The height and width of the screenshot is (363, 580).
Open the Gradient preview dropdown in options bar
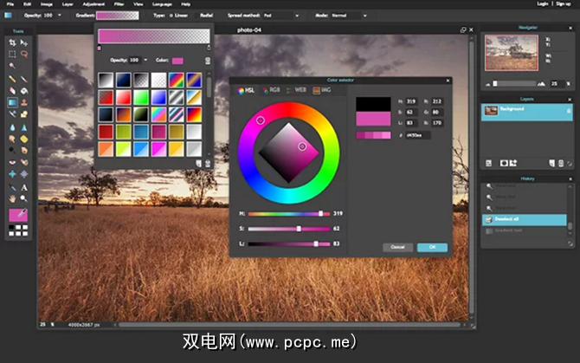118,16
